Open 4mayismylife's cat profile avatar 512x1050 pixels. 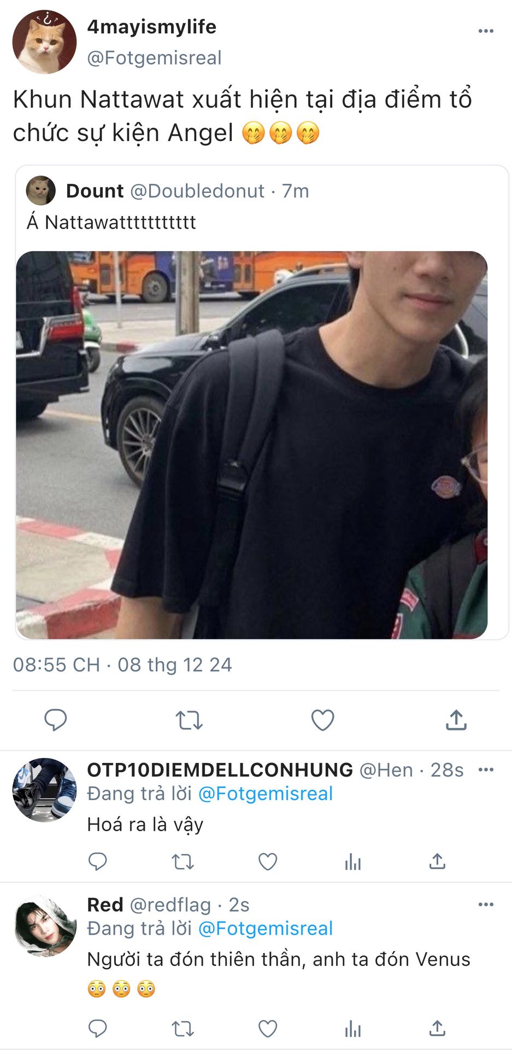tap(44, 42)
